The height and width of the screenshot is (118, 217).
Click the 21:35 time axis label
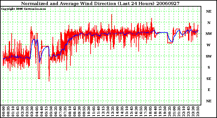click(x=179, y=111)
